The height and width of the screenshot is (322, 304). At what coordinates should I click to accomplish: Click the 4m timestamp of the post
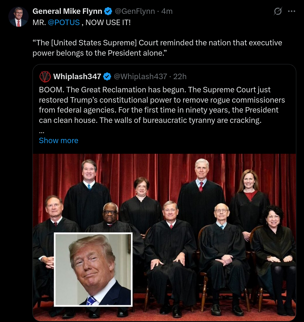[167, 11]
